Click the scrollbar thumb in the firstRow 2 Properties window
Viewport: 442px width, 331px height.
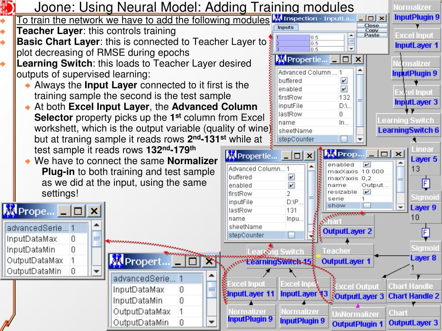[x=311, y=197]
